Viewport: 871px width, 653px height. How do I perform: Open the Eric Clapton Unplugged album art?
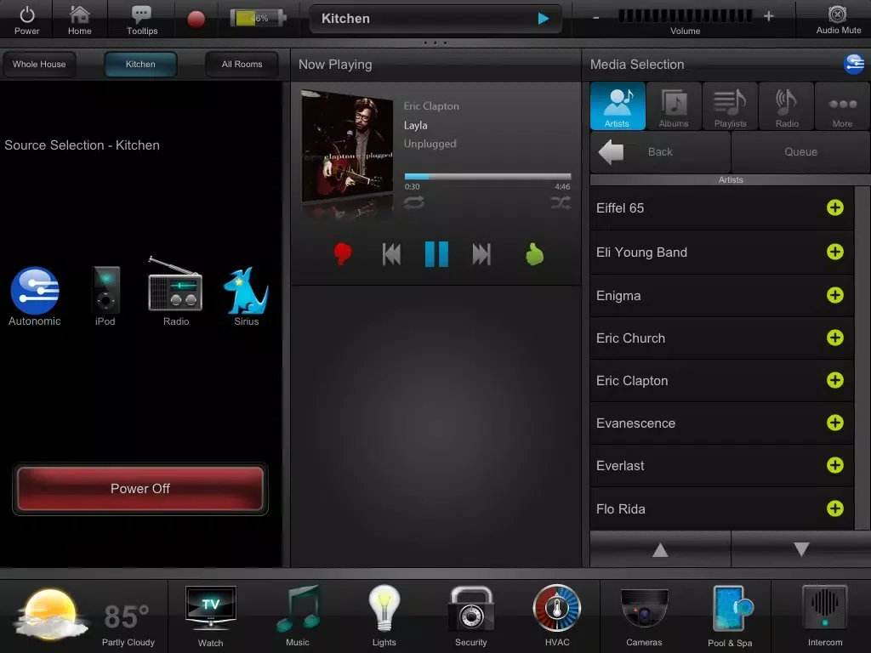click(347, 148)
